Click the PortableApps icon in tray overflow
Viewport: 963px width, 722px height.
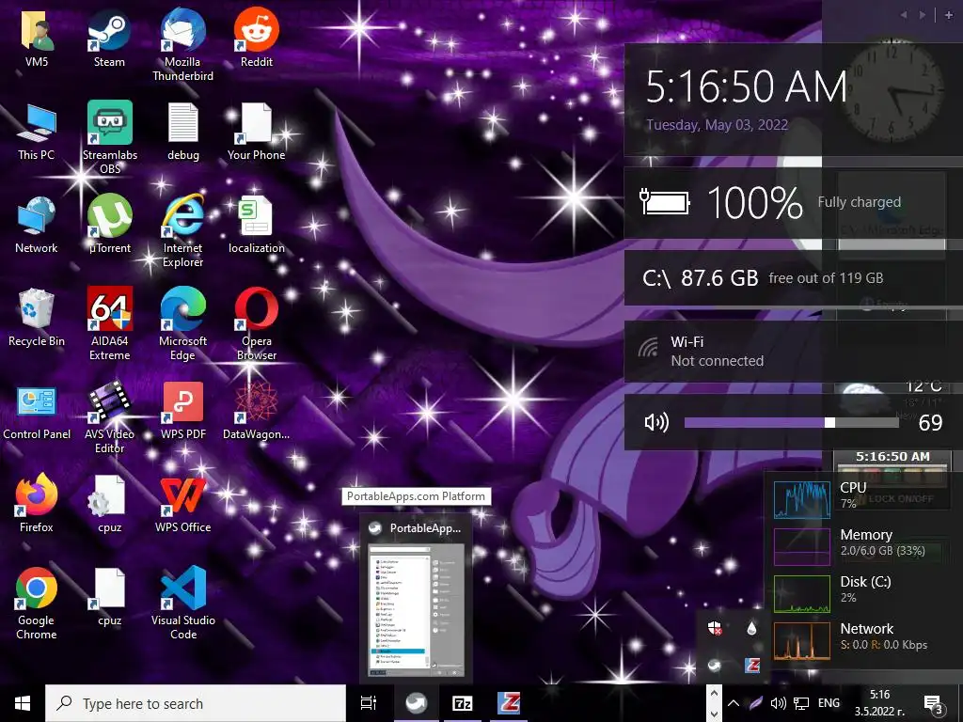[x=714, y=665]
